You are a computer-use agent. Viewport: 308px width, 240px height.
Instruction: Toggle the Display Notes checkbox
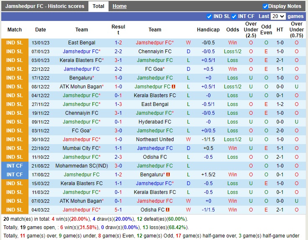click(265, 6)
